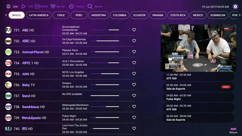Click the History clock icon

tap(71, 7)
